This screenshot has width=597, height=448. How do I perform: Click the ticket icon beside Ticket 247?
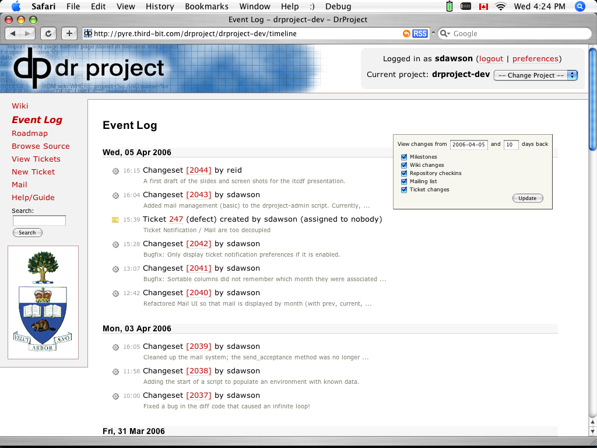pyautogui.click(x=115, y=220)
